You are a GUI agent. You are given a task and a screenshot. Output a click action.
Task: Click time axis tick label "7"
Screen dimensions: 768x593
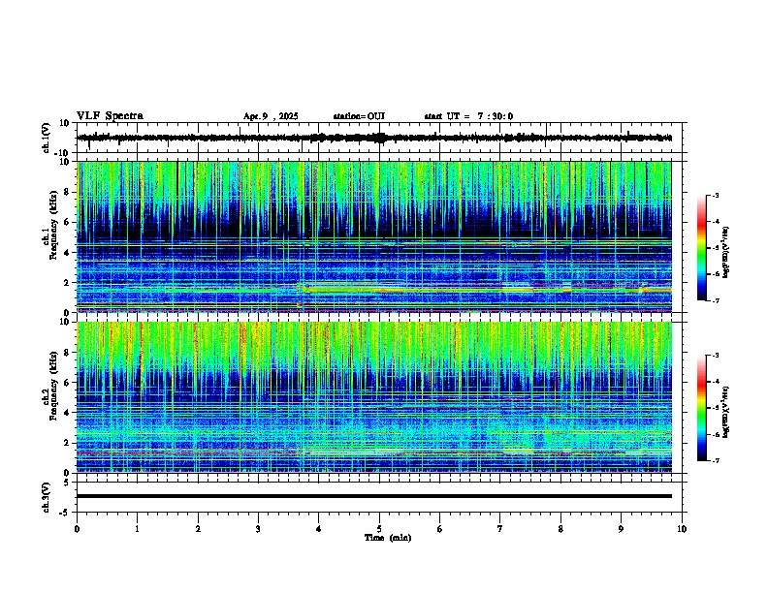tap(500, 529)
